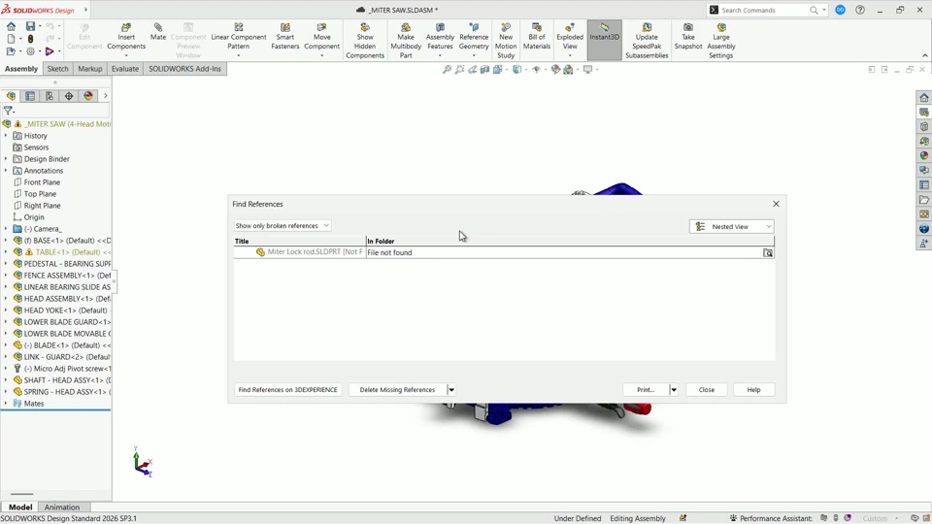The width and height of the screenshot is (932, 524).
Task: Switch to the Markup tab
Action: click(89, 69)
